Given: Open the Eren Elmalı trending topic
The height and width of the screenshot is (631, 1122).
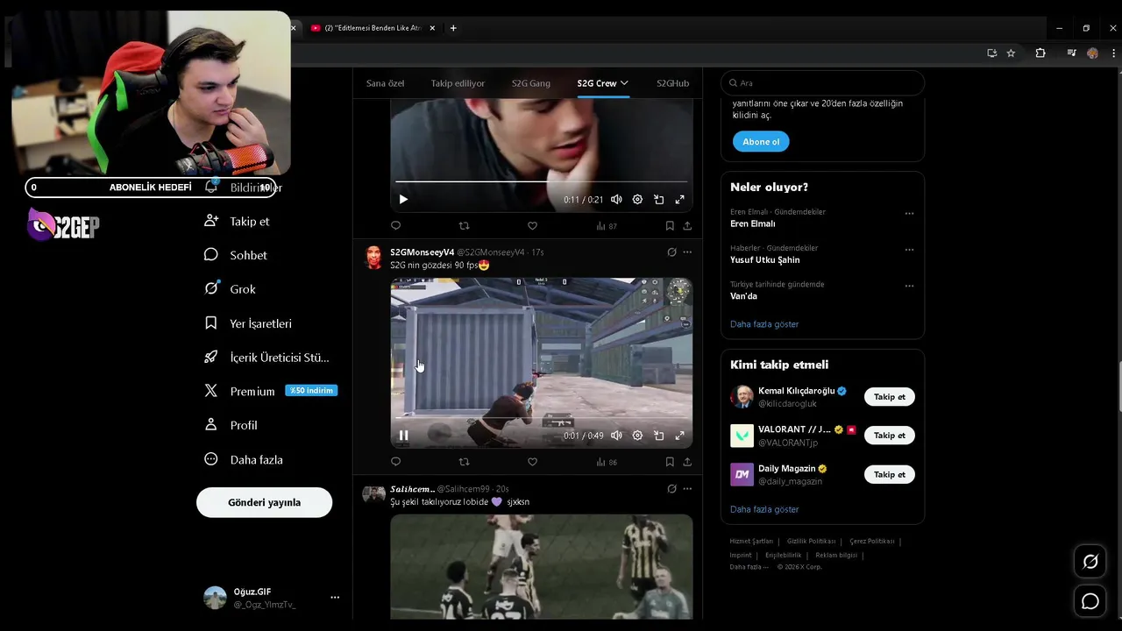Looking at the screenshot, I should (x=753, y=223).
